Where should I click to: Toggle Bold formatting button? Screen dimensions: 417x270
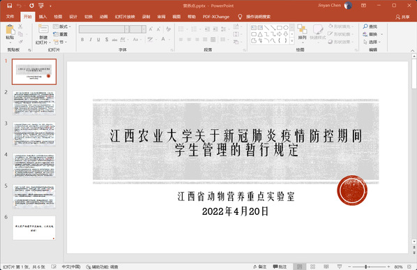(82, 39)
